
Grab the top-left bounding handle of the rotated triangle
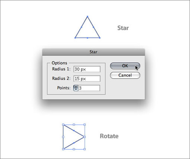63,125
